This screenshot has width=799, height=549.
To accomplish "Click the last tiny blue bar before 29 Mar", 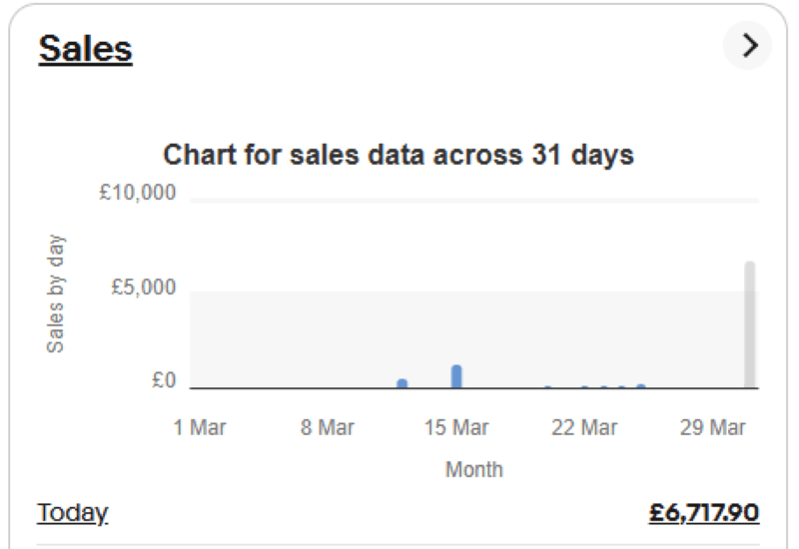I will 640,385.
